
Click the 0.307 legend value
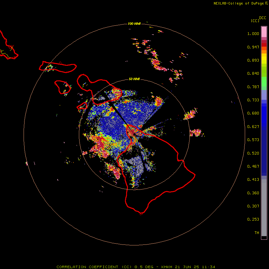coord(253,206)
